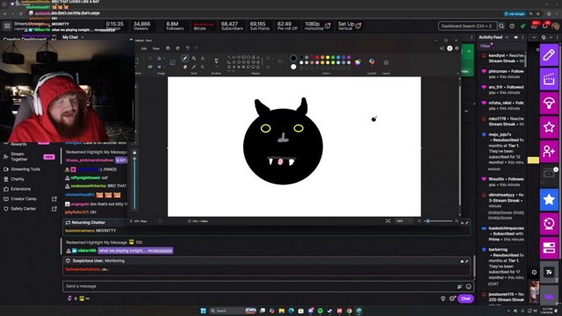
Task: Open Stream Together in the sidebar
Action: point(18,156)
